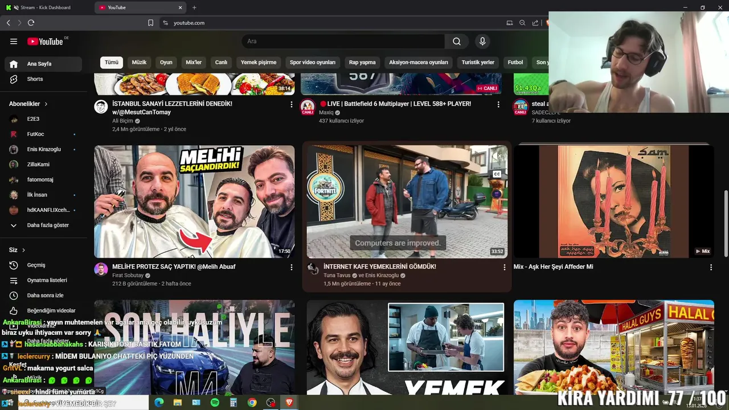Open ZillaKami subscription channel
Screen dimensions: 729x410
[43, 165]
